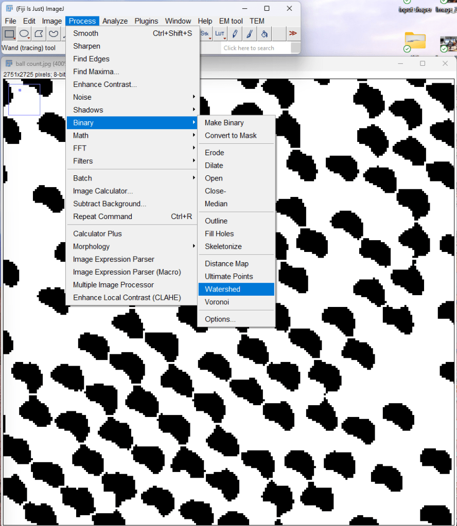Click Fill Holes in Binary submenu
This screenshot has height=526, width=457.
219,233
